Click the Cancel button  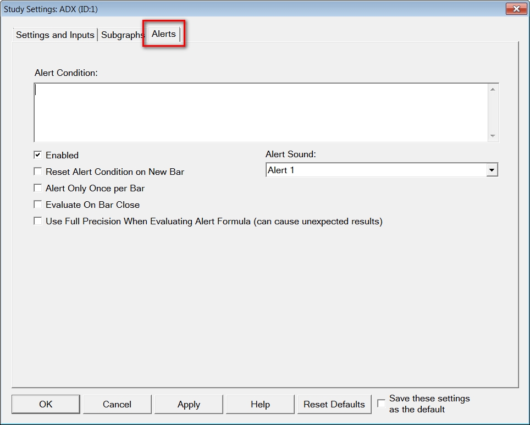point(117,404)
